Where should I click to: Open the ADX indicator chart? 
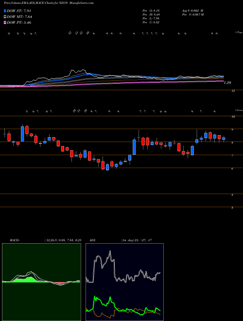point(124,282)
